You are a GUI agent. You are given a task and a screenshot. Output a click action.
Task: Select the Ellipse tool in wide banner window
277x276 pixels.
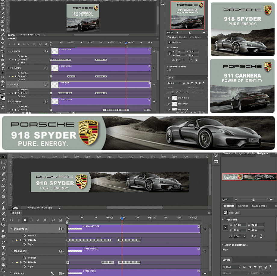3,259
